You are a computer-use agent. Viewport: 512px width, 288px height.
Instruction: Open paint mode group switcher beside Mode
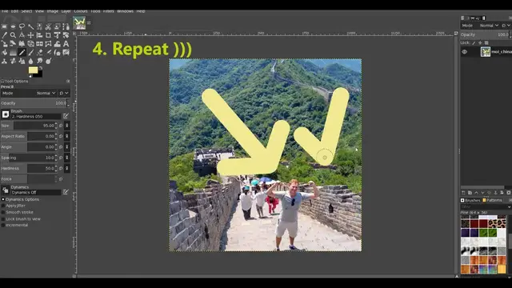coord(64,93)
